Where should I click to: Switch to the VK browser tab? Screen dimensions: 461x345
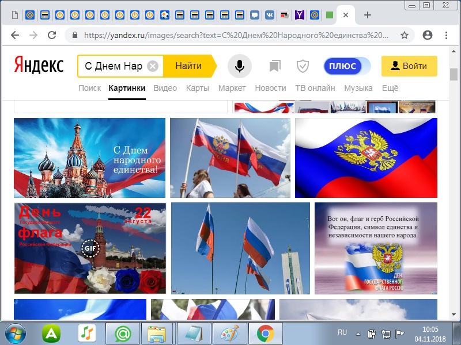(270, 15)
